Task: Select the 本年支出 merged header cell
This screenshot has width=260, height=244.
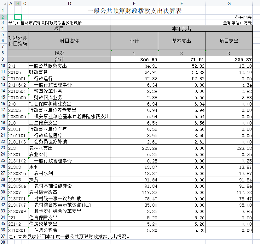Action: click(182, 28)
